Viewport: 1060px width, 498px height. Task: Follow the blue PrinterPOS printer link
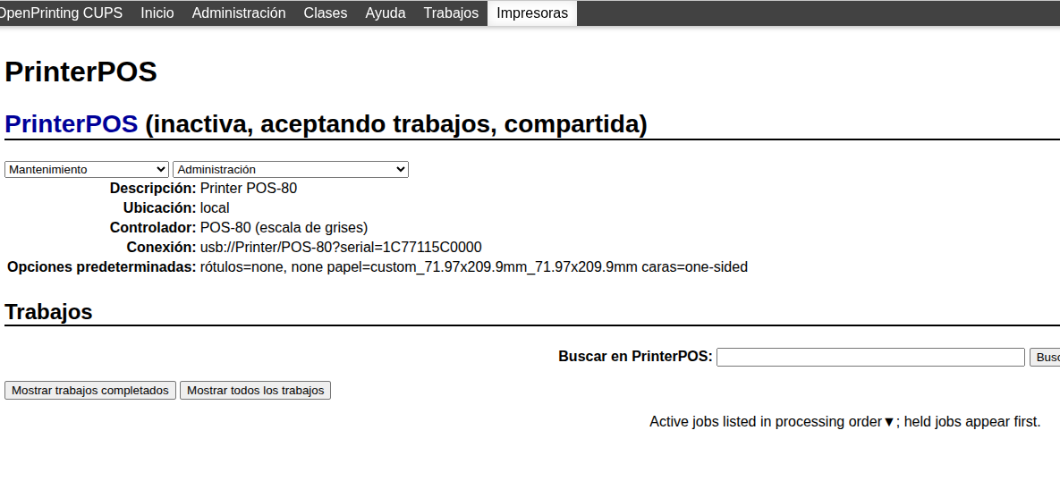(71, 123)
